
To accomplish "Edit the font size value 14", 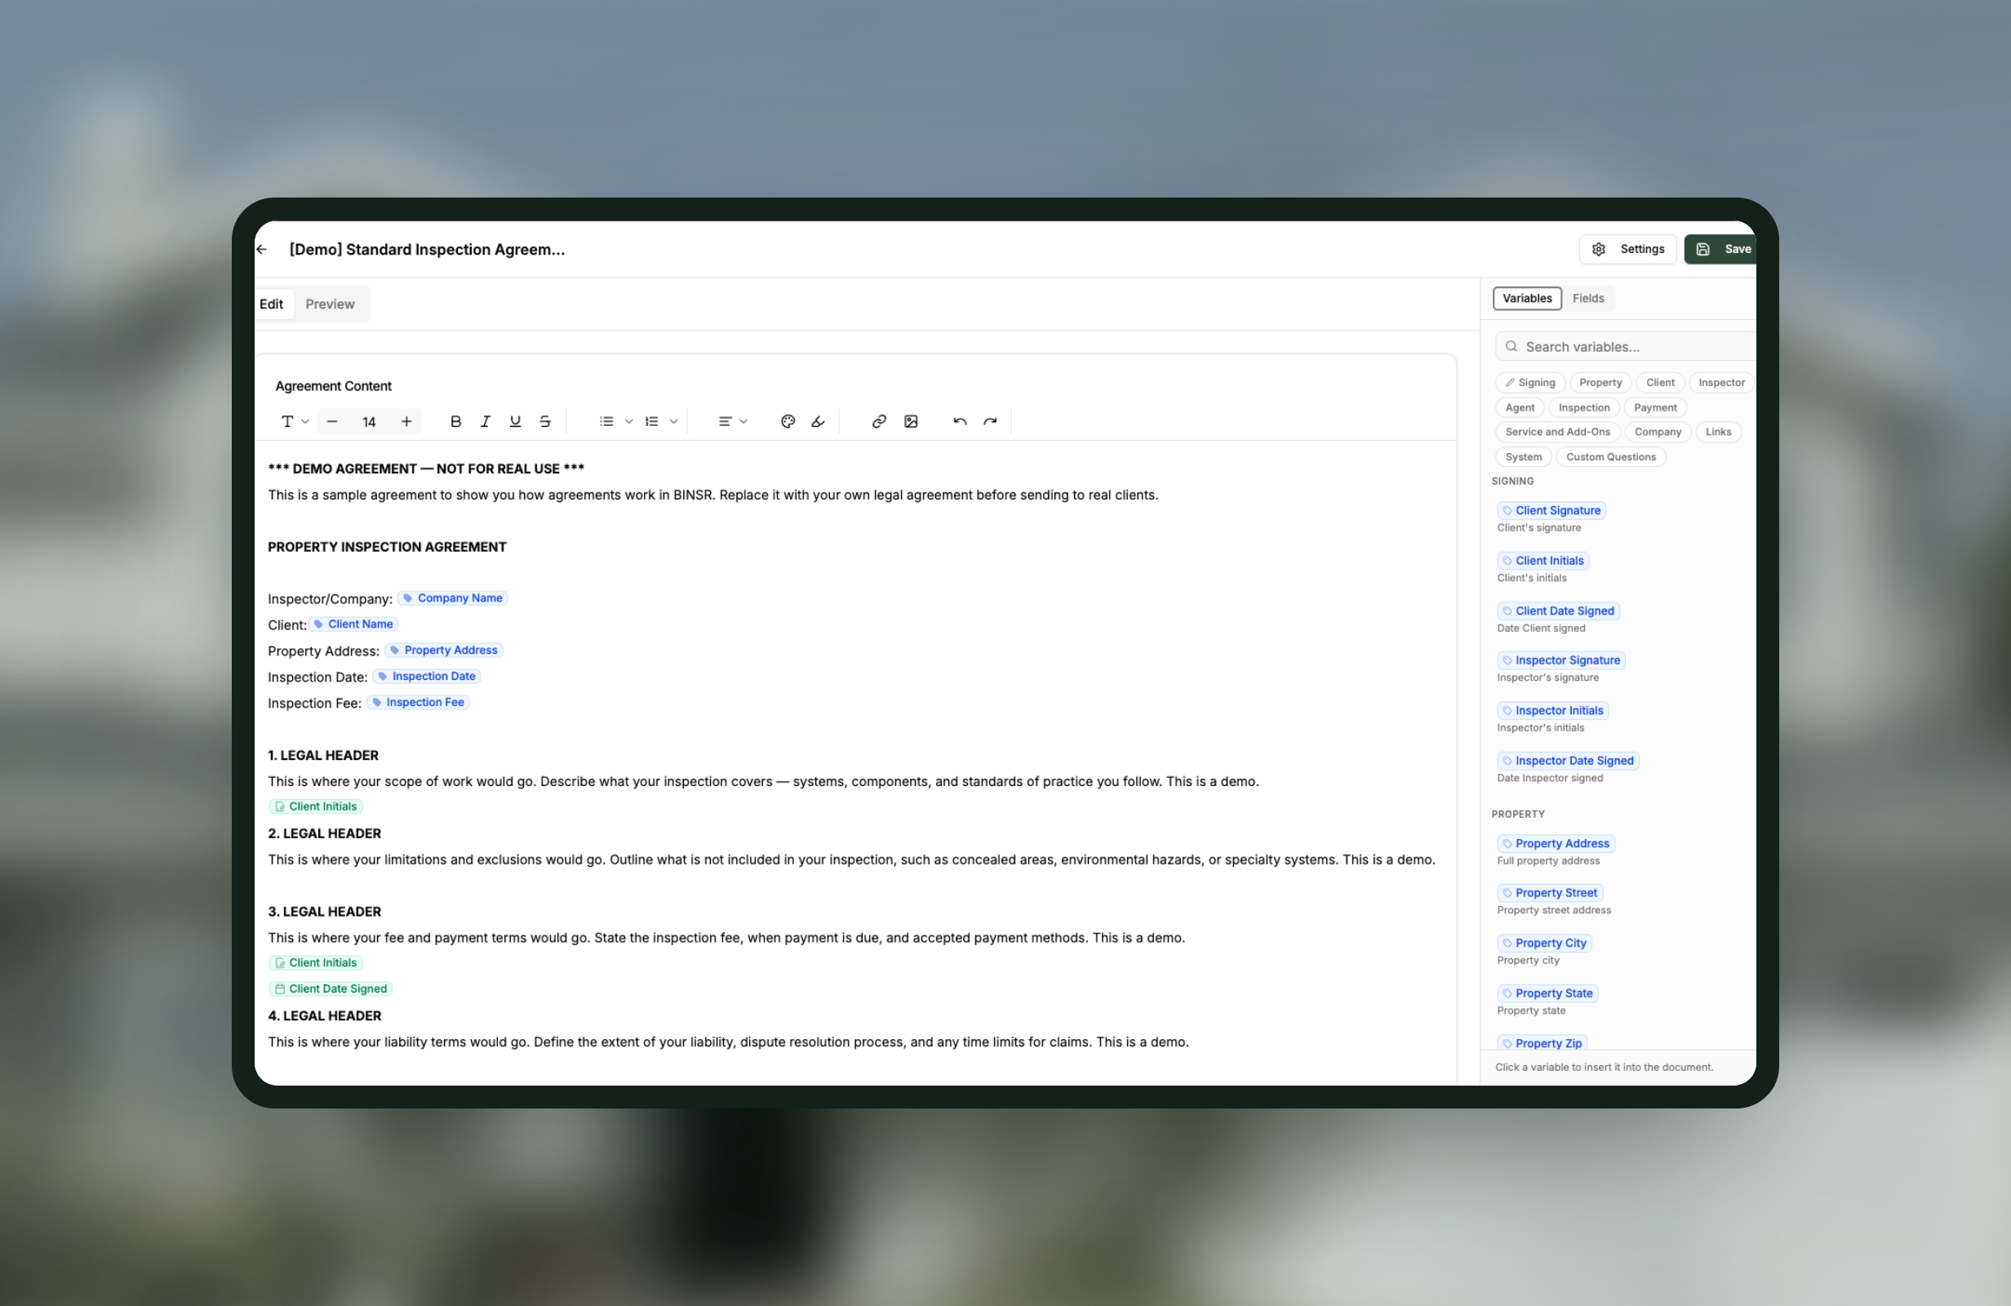I will (x=369, y=422).
